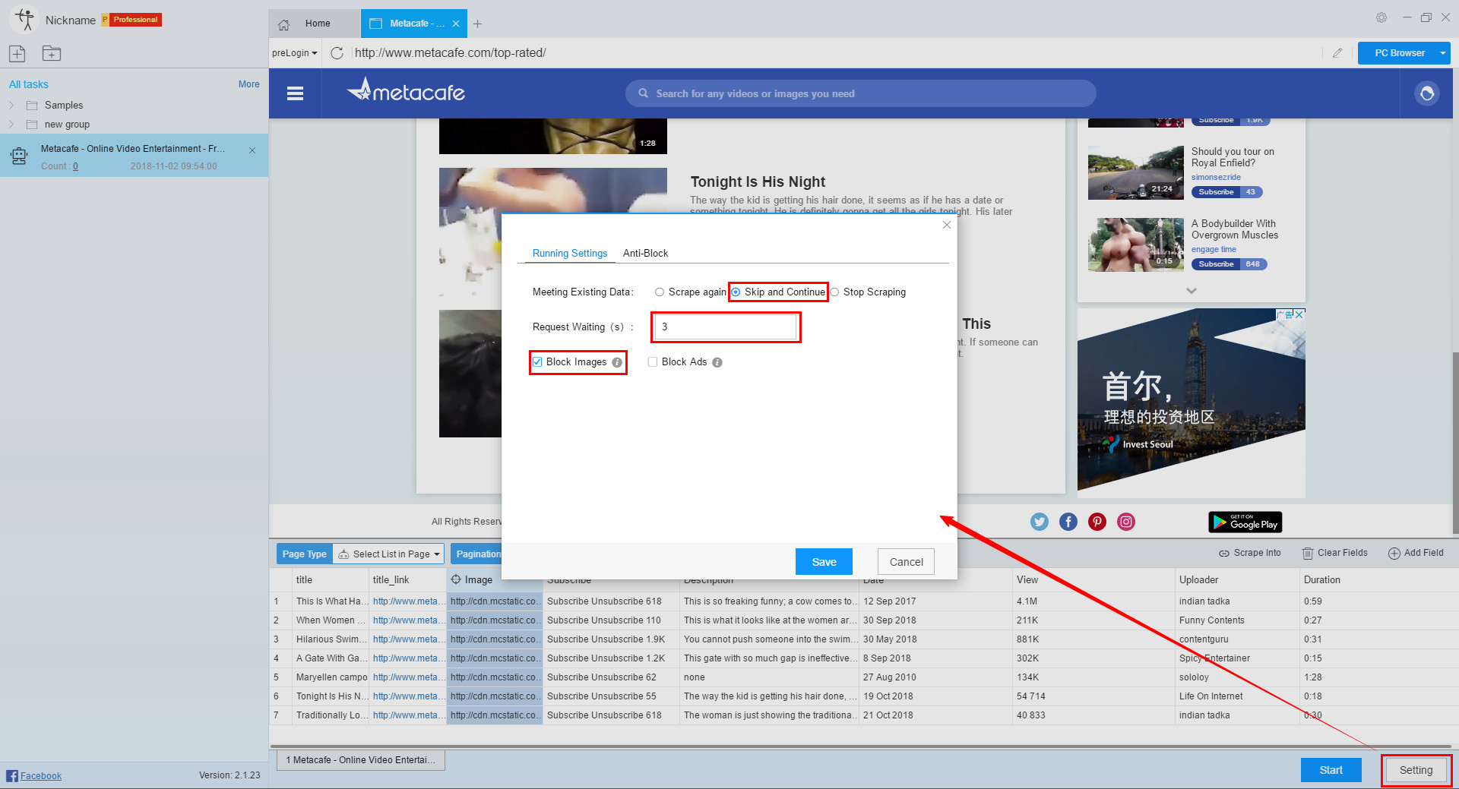Open a new tab with plus icon
This screenshot has height=789, width=1459.
(x=477, y=24)
